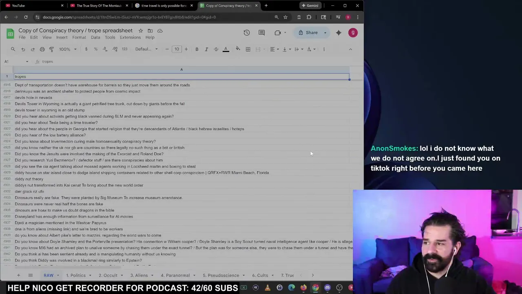Print the spreadsheet
522x294 pixels.
coord(42,49)
